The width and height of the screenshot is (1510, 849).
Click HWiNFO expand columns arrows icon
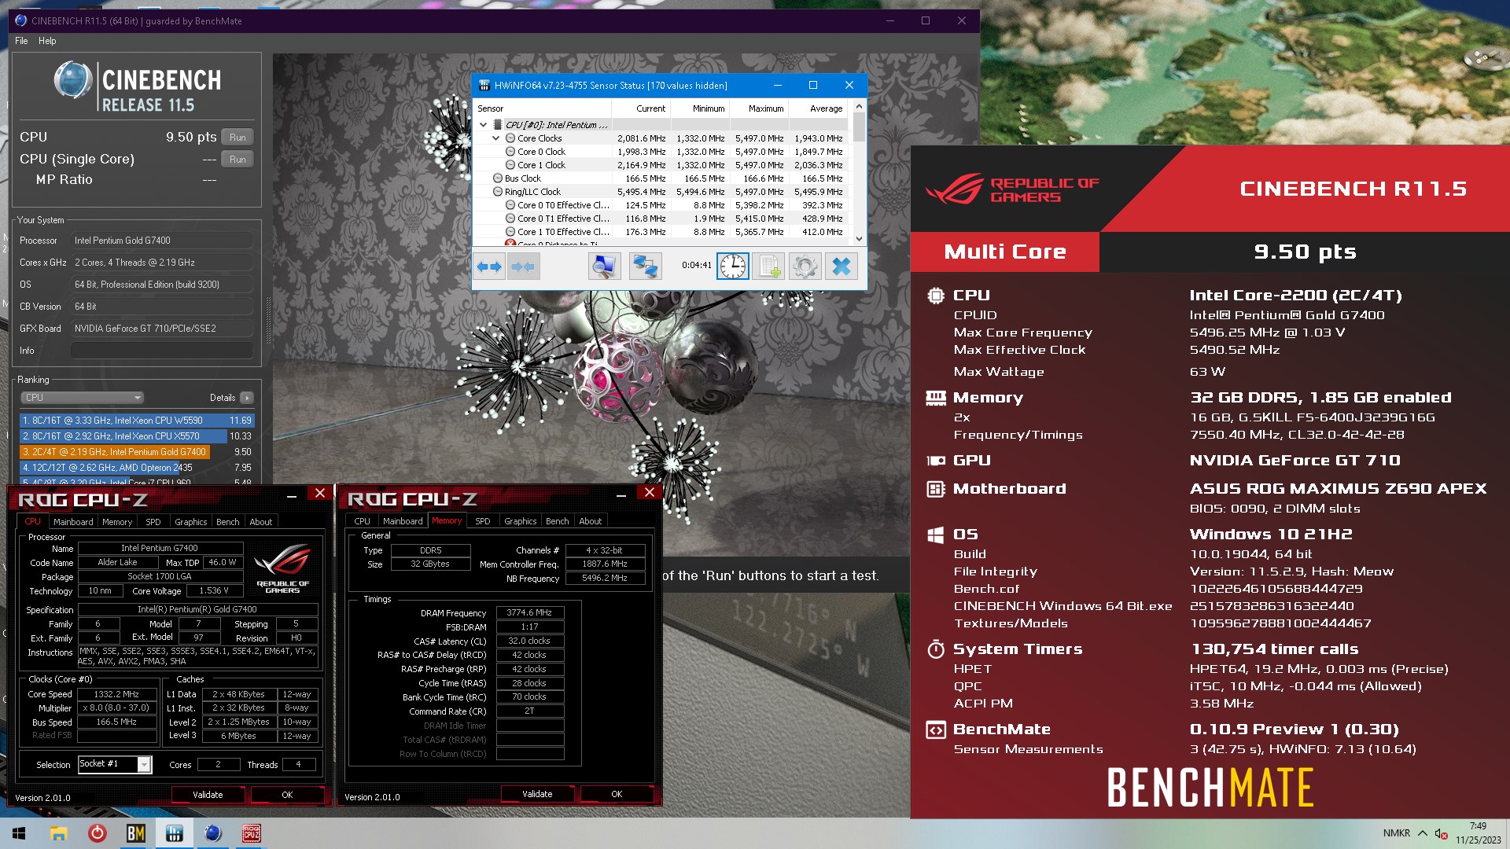(x=489, y=266)
